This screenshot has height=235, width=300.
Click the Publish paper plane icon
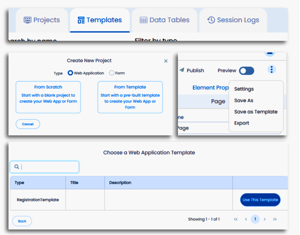(182, 70)
